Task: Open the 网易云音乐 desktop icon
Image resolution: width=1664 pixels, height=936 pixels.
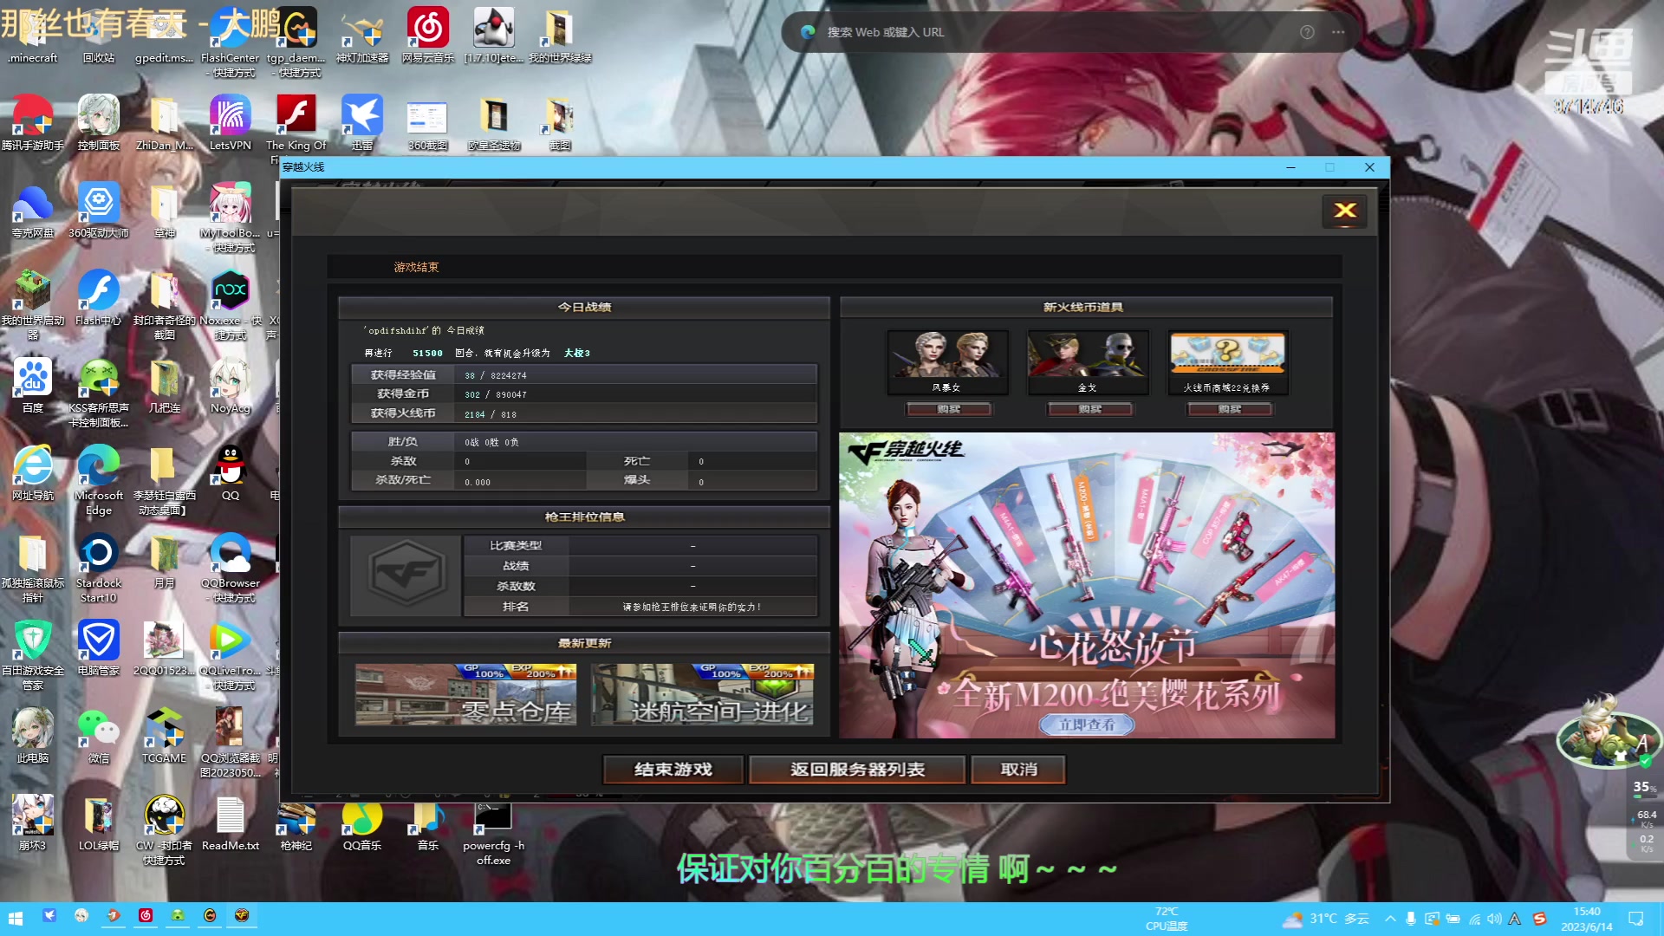Action: (428, 36)
